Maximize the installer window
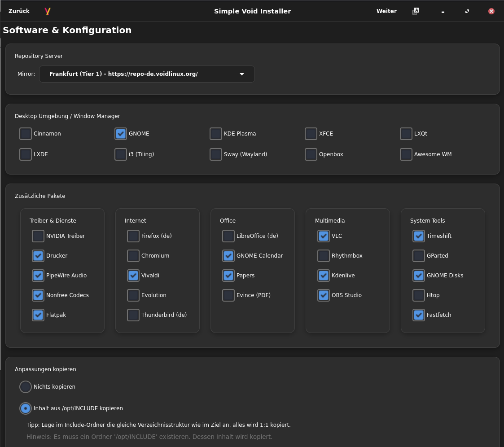504x447 pixels. (467, 11)
